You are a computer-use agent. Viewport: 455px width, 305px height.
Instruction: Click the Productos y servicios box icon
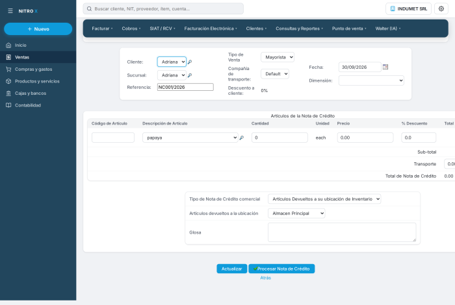(8, 81)
